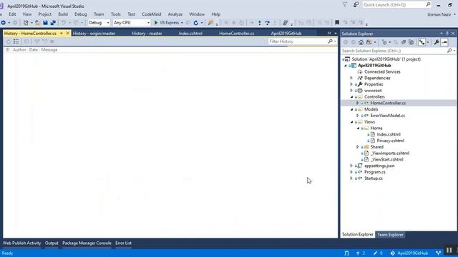This screenshot has height=257, width=458.
Task: Select _ViewImports.cshtml in Solution Explorer
Action: coord(389,153)
